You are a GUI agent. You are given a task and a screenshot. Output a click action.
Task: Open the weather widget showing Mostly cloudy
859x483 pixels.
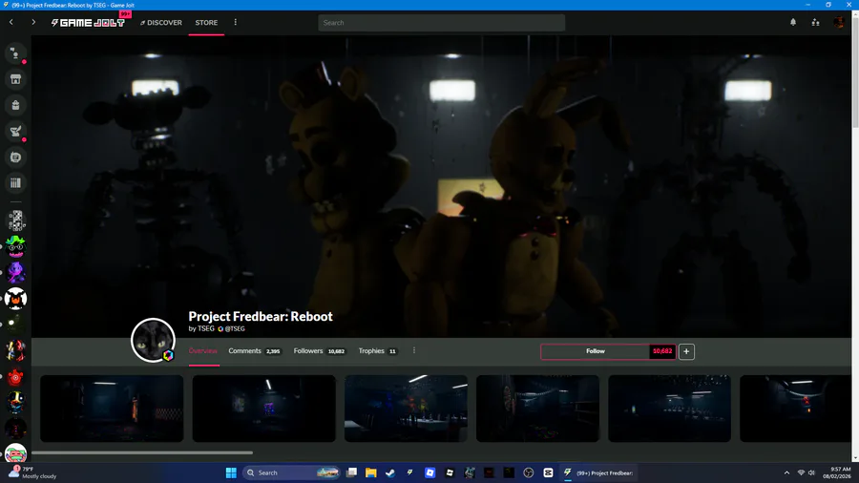coord(31,472)
